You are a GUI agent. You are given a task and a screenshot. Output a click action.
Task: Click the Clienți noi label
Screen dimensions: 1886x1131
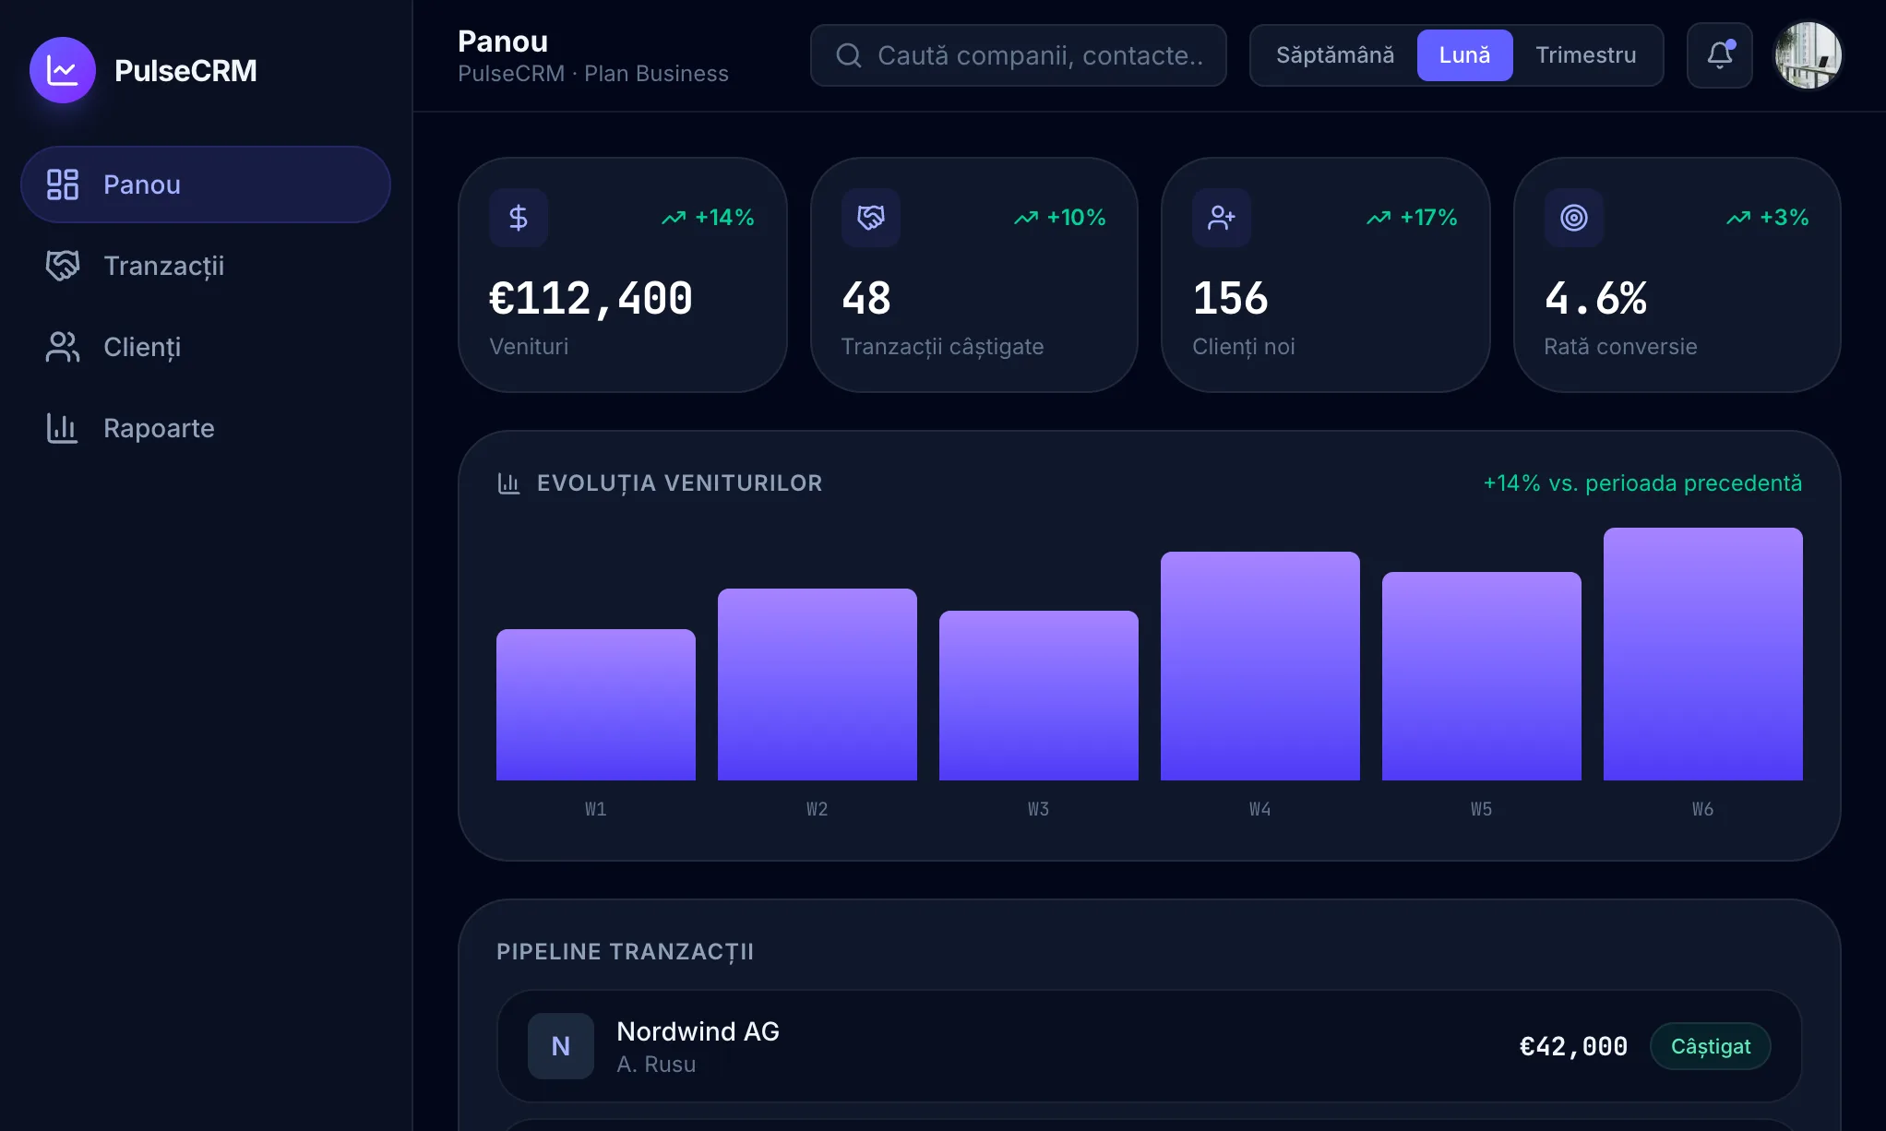pos(1244,347)
